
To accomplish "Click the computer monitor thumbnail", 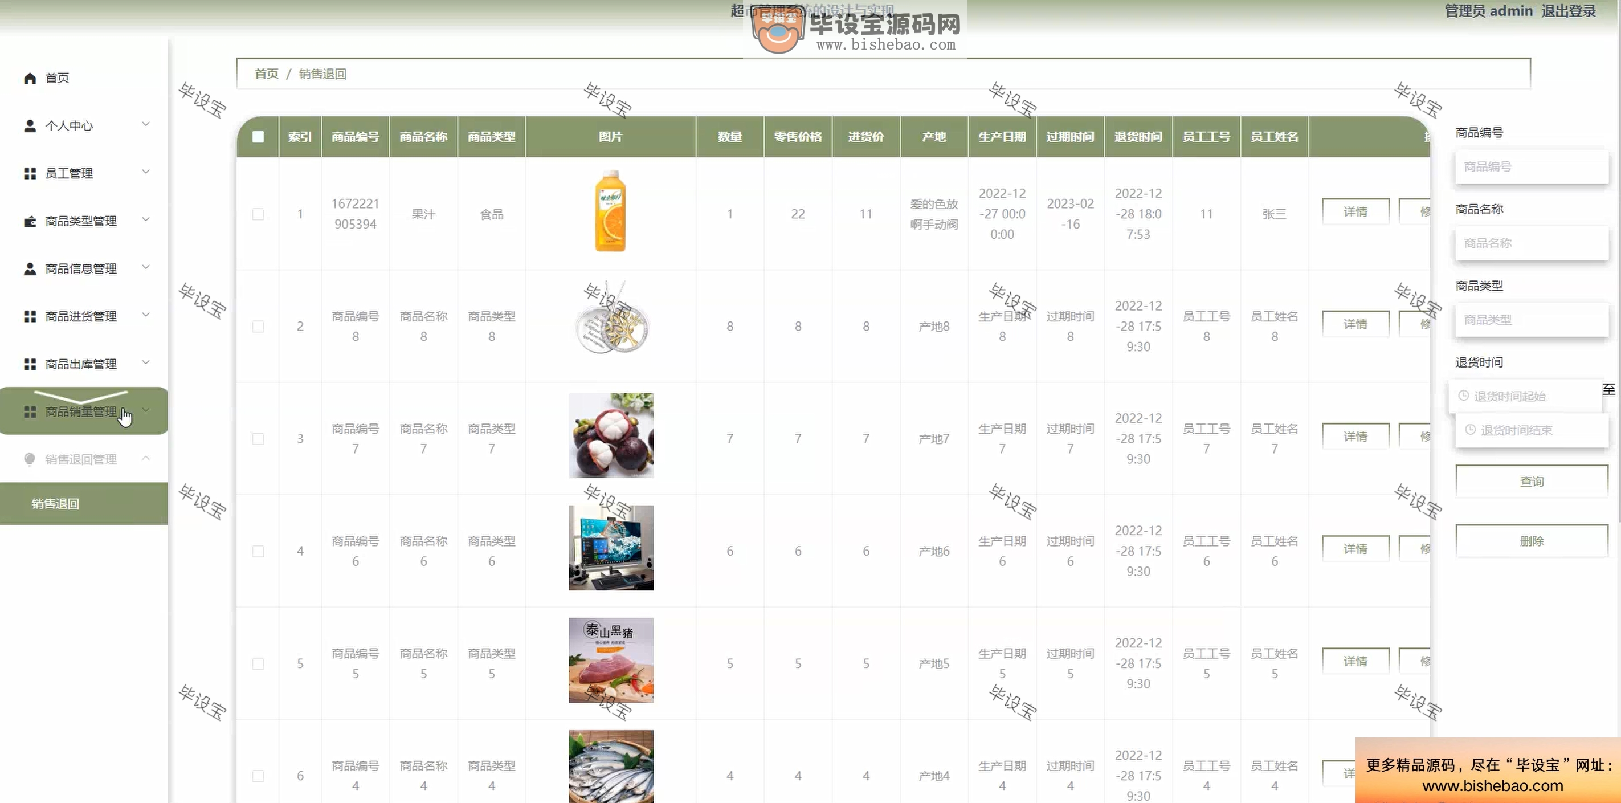I will tap(611, 548).
